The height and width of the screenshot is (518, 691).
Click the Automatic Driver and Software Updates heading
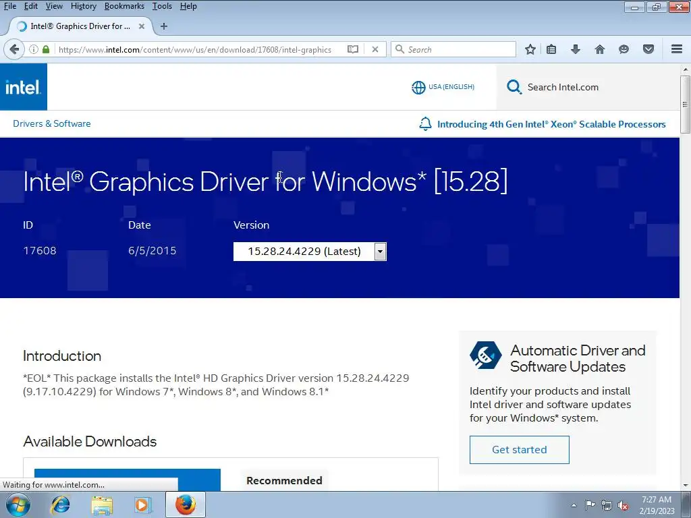click(578, 358)
